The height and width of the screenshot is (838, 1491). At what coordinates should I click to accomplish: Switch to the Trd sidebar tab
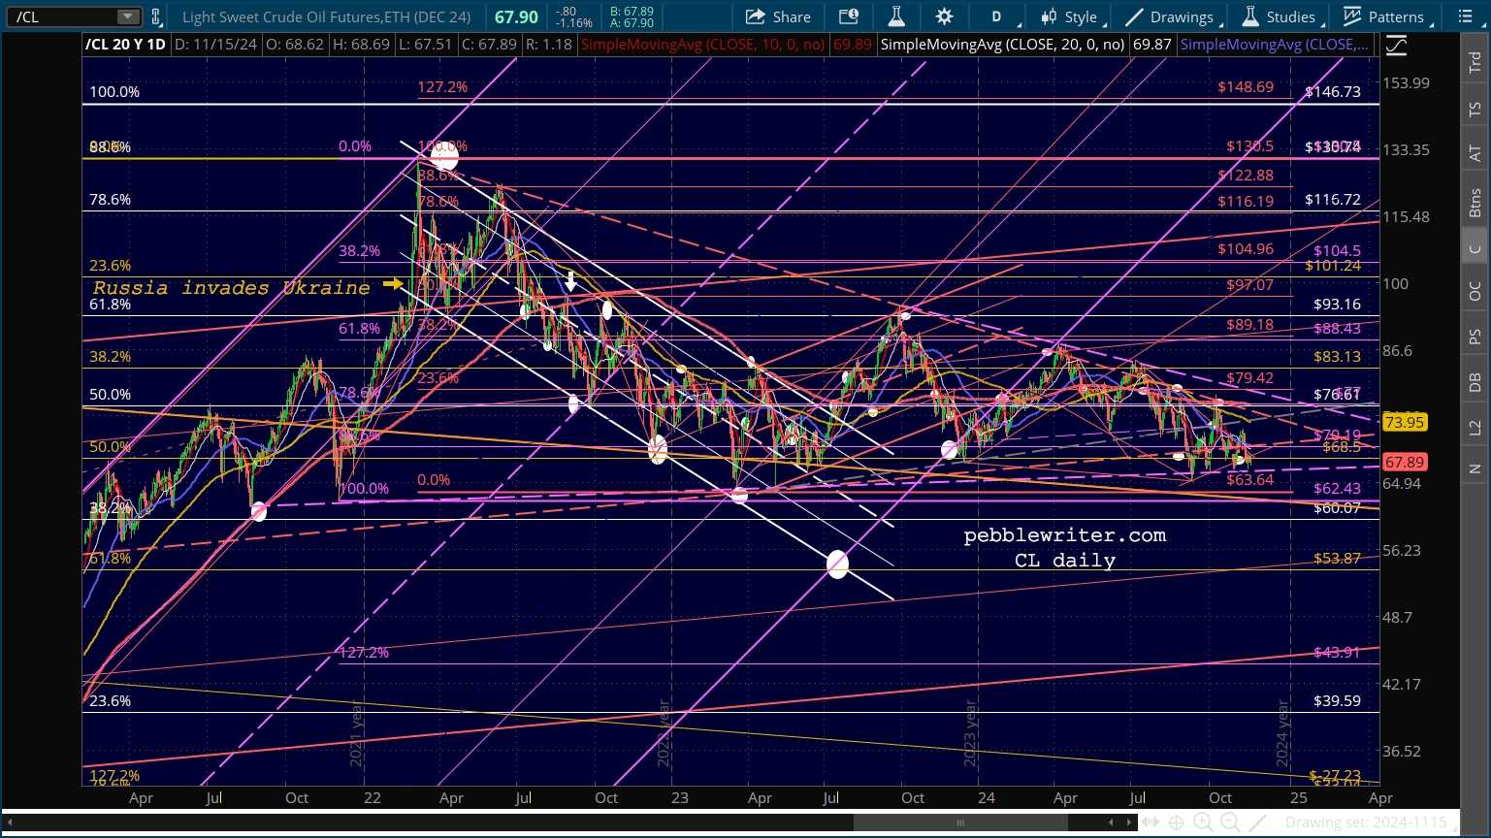tap(1475, 62)
